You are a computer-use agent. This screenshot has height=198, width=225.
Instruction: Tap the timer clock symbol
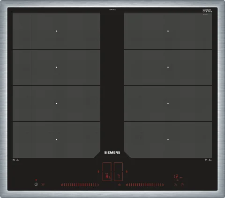click(x=175, y=185)
